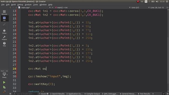Click line number 28 in gutter
The width and height of the screenshot is (169, 95).
click(15, 69)
